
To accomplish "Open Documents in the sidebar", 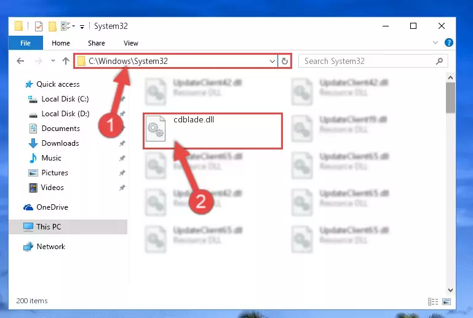I will (x=61, y=129).
